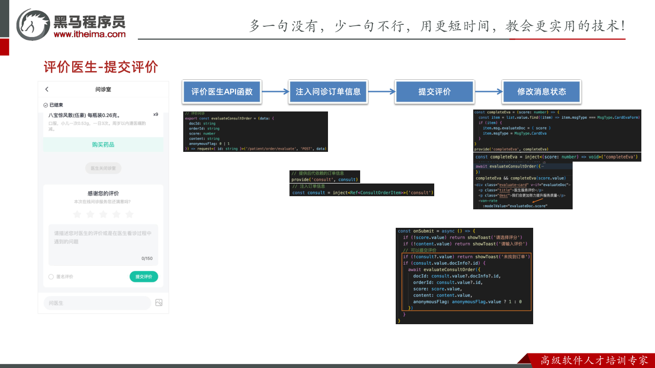Open the inject completeEva code line

(x=557, y=157)
